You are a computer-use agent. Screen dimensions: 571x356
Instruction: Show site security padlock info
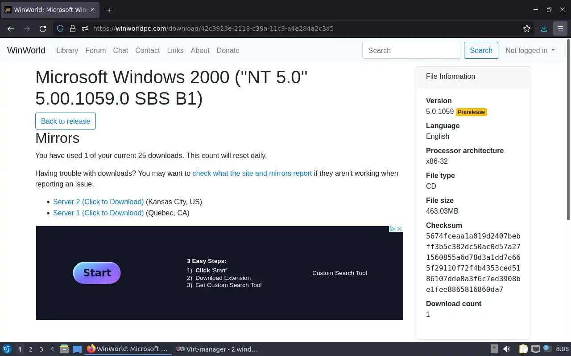click(x=73, y=28)
